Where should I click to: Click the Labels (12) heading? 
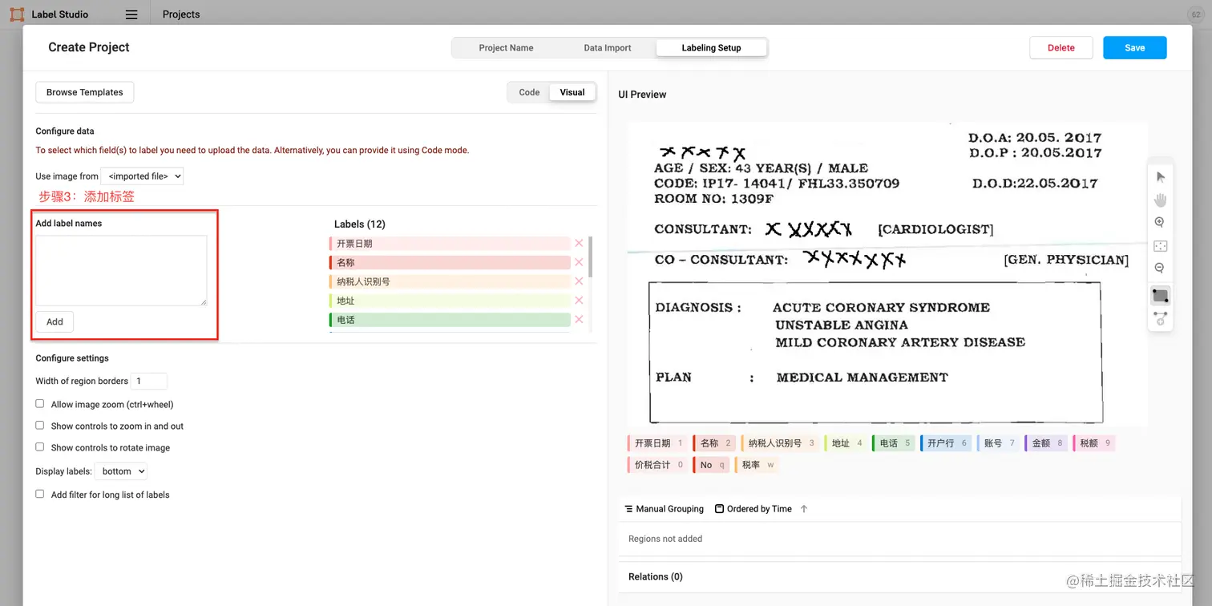pyautogui.click(x=359, y=224)
